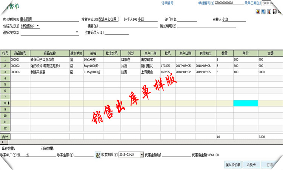283x170 pixels.
Task: Click the 发货仓库 field
Action: pyautogui.click(x=108, y=19)
